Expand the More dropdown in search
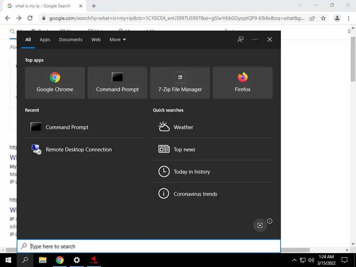Image resolution: width=356 pixels, height=267 pixels. coord(118,40)
